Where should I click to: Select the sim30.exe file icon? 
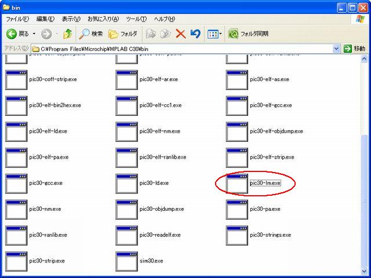(126, 261)
